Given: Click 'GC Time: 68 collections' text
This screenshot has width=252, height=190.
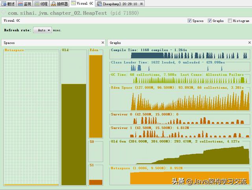Looking at the screenshot, I should pyautogui.click(x=135, y=75).
